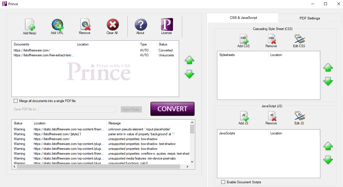Click the Type column header in documents list
This screenshot has height=187, width=343.
pos(148,44)
